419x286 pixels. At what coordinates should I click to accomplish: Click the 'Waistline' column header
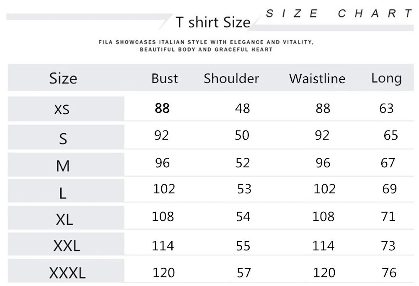click(317, 78)
